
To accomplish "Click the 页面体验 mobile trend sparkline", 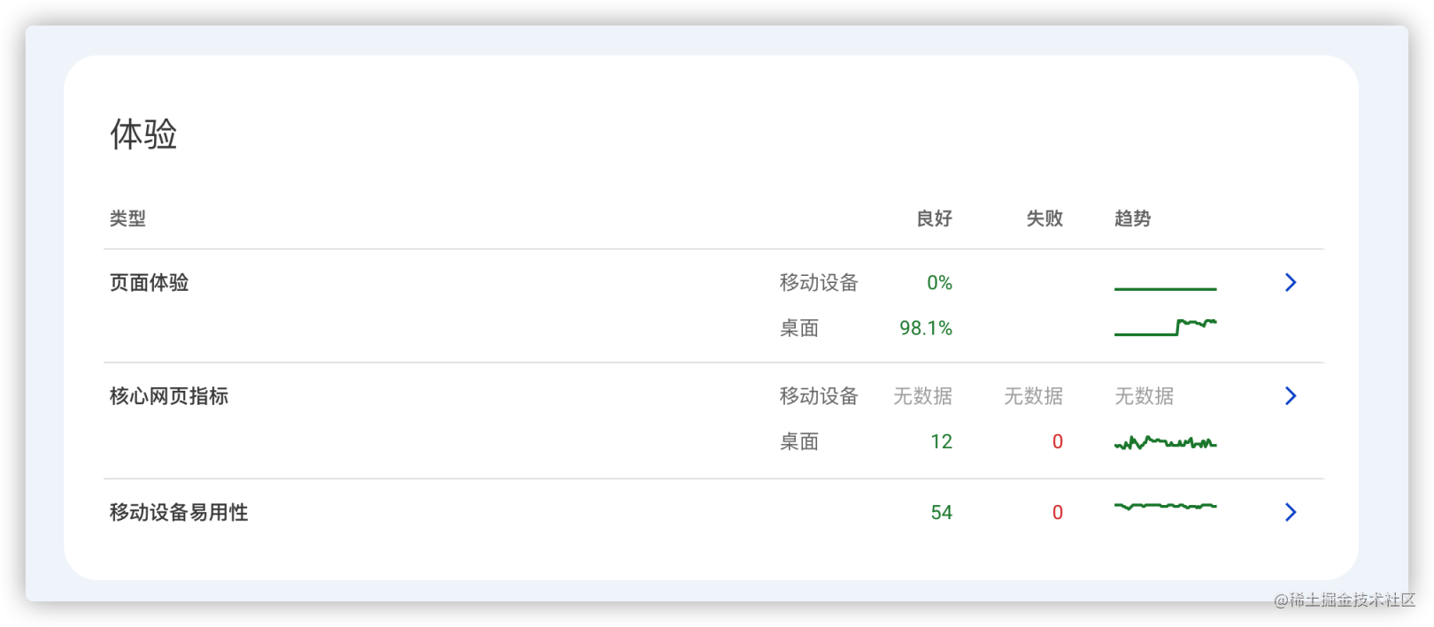I will (x=1165, y=288).
